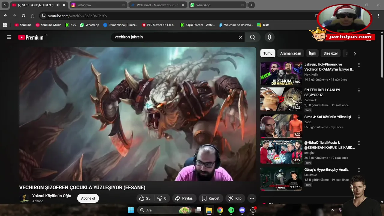Open Kick bookmark
Screen dimensions: 384x216
click(71, 25)
